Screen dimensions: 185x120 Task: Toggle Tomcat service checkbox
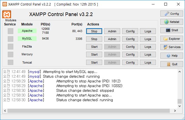pyautogui.click(x=11, y=62)
